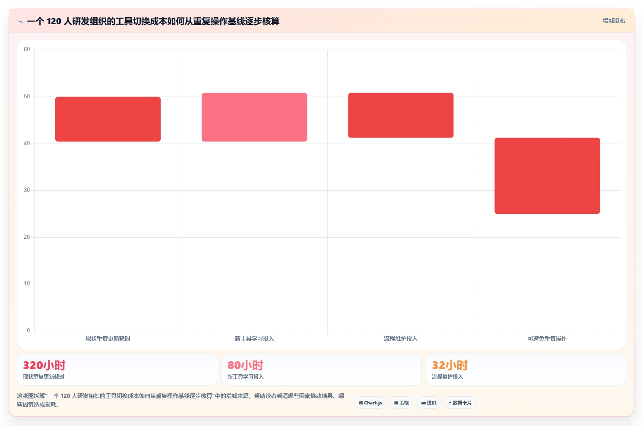Screen dimensions: 643x426
Task: Click the 可避免重复操作 x-axis label
Action: 547,338
